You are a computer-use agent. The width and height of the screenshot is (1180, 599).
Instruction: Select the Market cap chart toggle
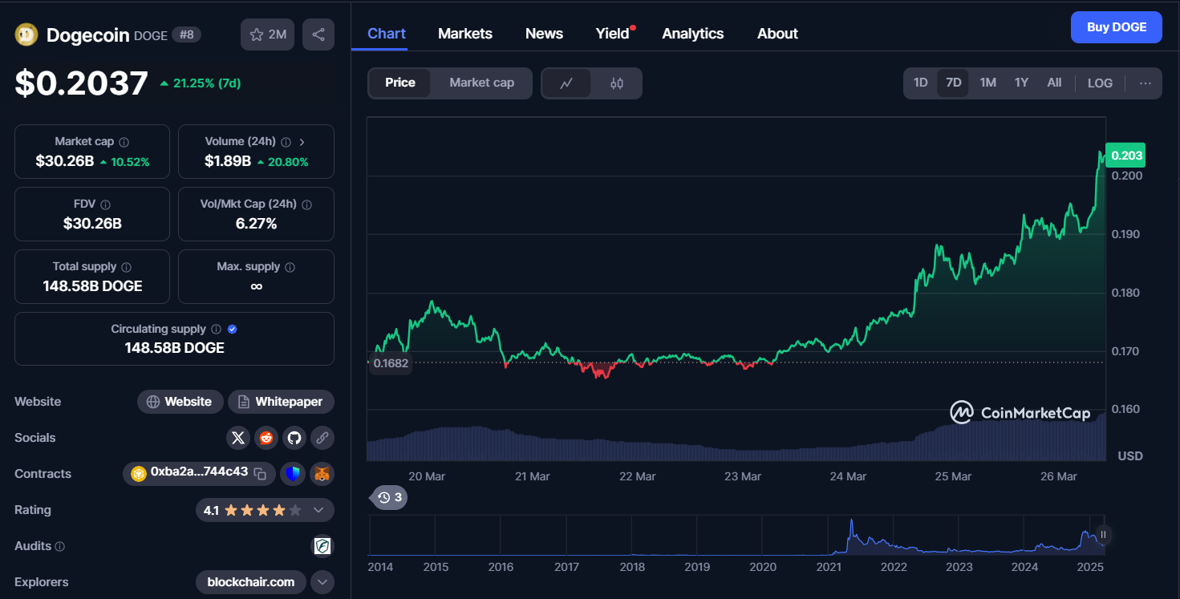481,83
